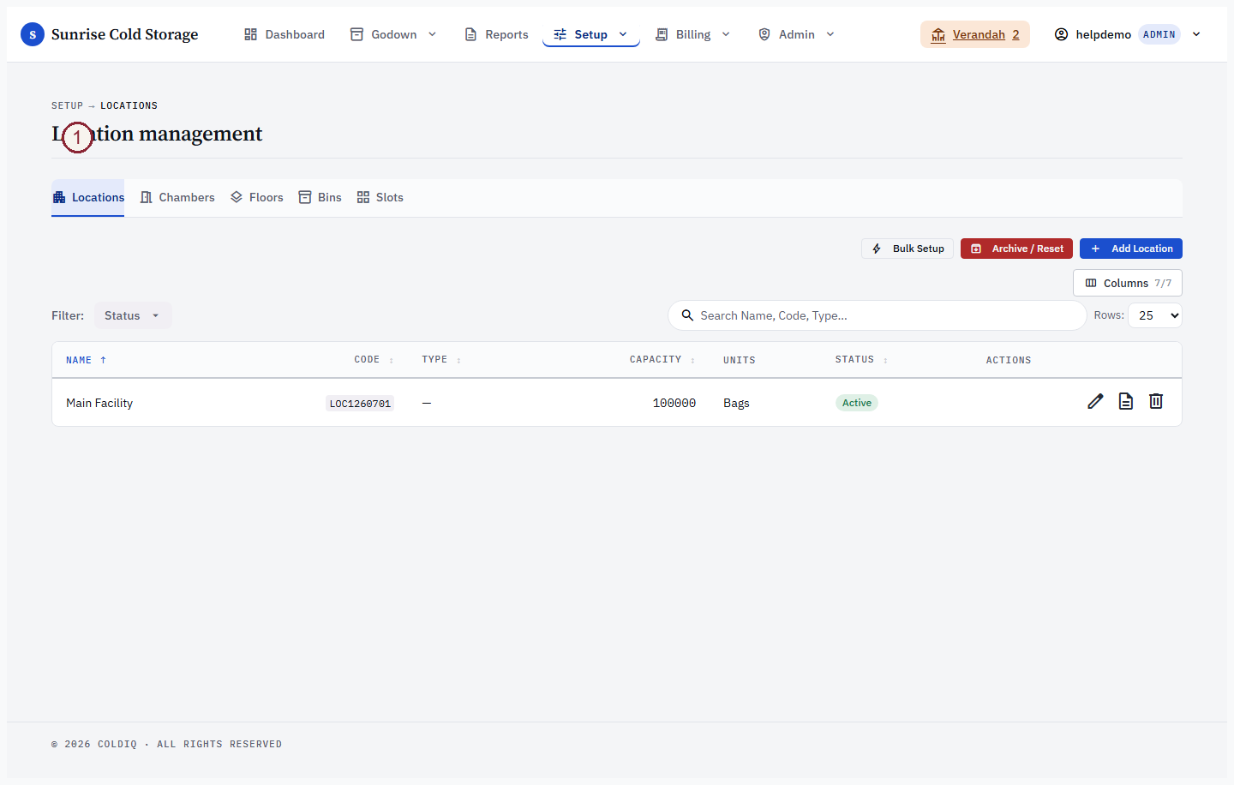Screen dimensions: 1234x785
Task: Click the Add Location plus icon
Action: click(1095, 249)
